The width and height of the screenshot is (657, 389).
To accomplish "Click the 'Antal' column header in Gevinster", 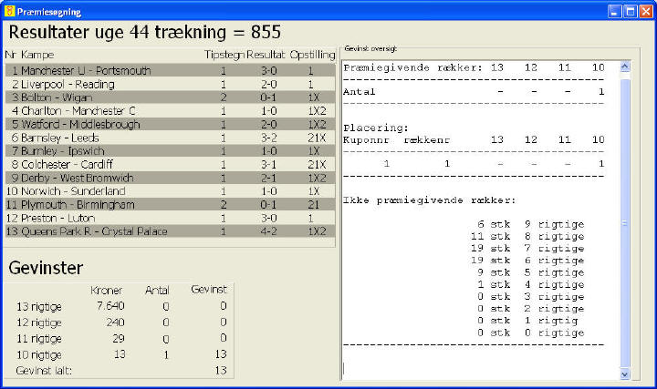I will pyautogui.click(x=157, y=291).
